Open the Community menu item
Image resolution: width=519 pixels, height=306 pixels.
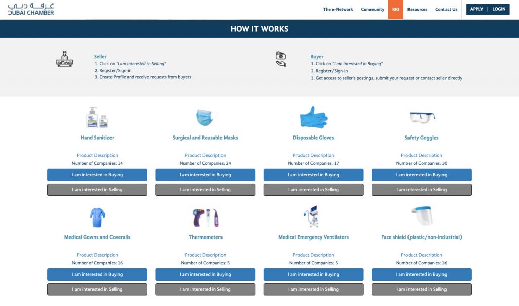coord(373,9)
